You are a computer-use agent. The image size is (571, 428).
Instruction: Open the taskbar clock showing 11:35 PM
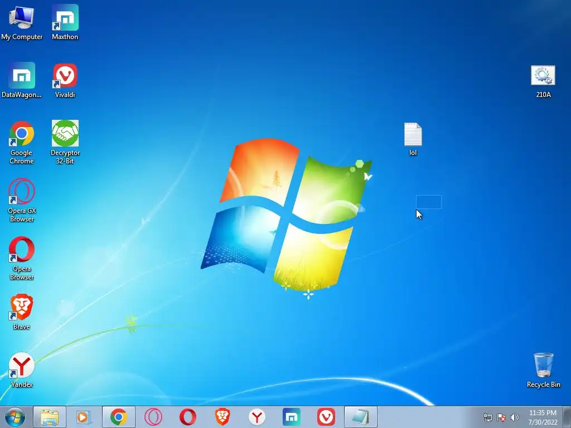pyautogui.click(x=543, y=417)
